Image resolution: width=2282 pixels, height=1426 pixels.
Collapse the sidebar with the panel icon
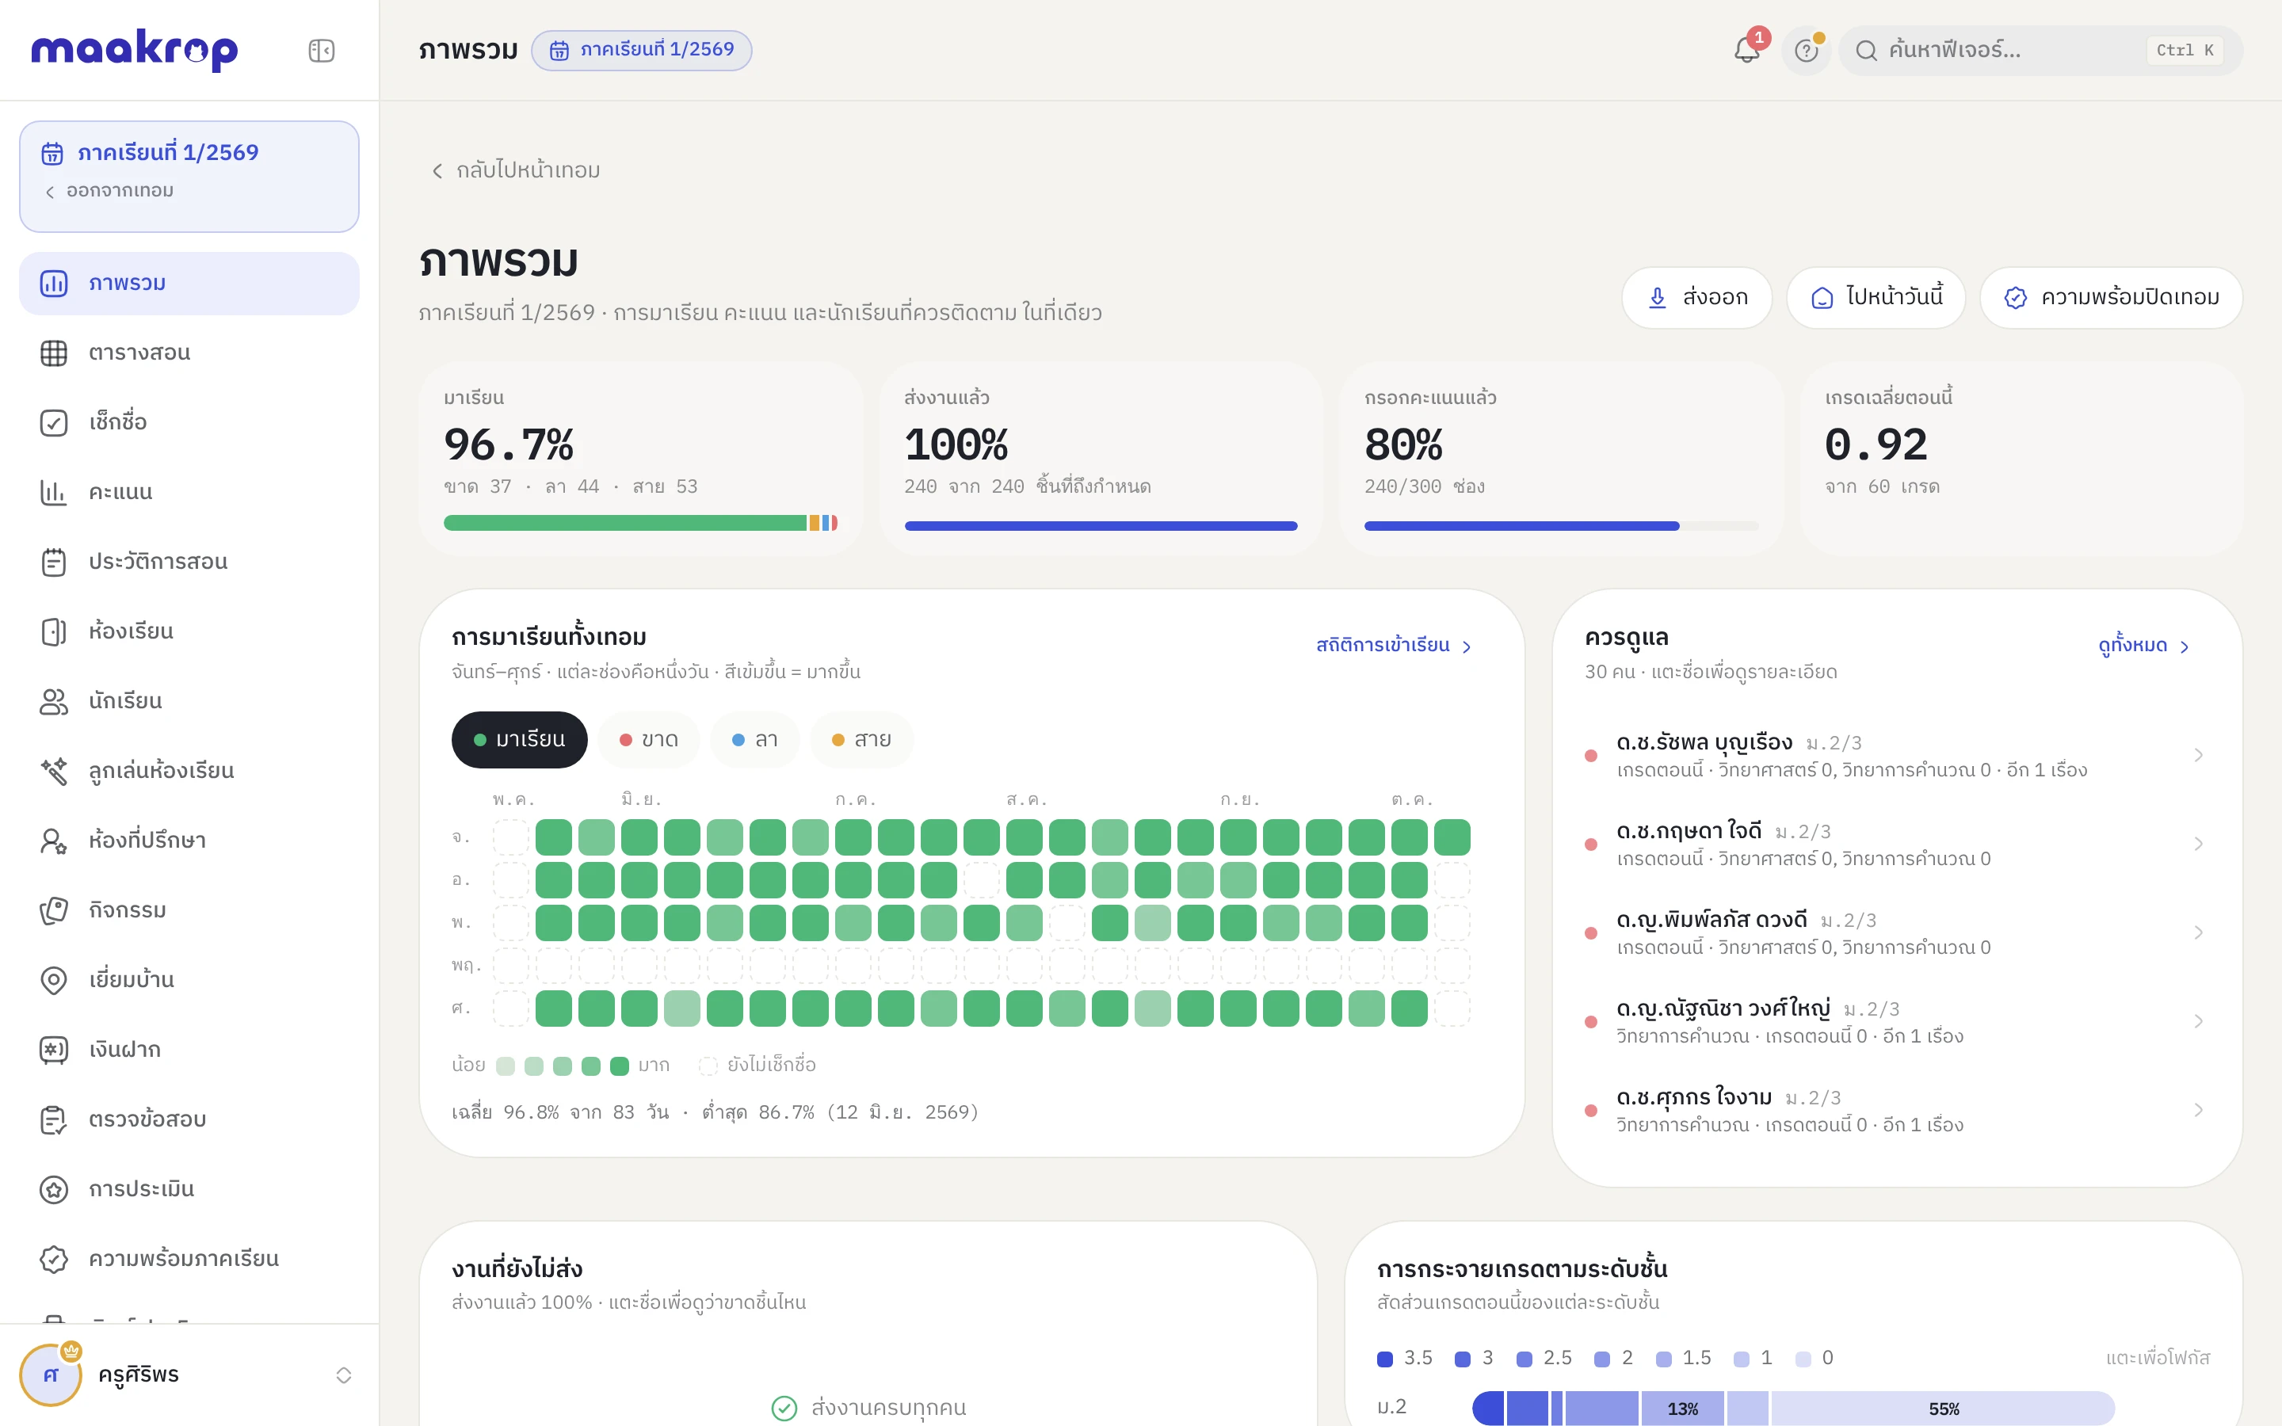point(322,50)
